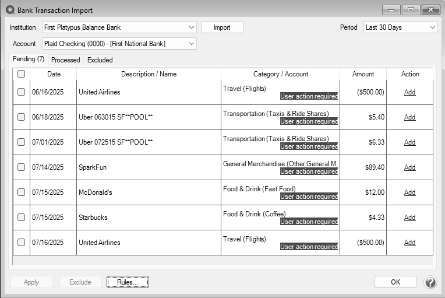This screenshot has width=445, height=298.
Task: Switch to the Processed tab
Action: (65, 59)
